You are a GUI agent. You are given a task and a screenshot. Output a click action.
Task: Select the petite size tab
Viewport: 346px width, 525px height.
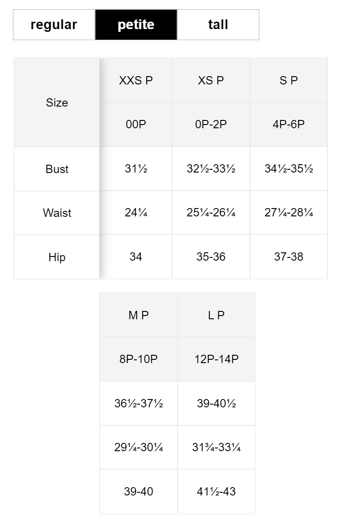(136, 25)
